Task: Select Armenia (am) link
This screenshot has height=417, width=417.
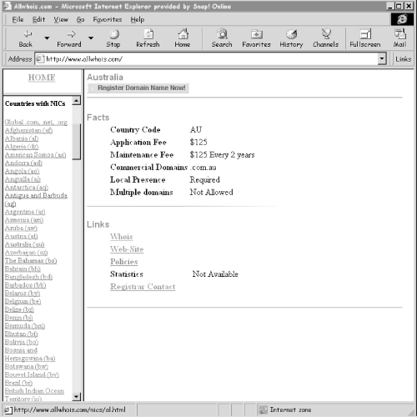Action: (x=24, y=219)
